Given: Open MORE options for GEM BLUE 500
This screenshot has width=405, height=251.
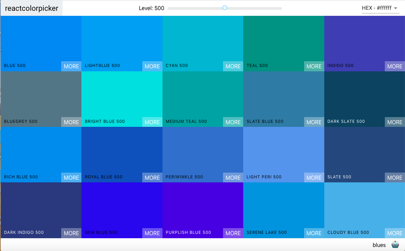Looking at the screenshot, I should pyautogui.click(x=152, y=233).
